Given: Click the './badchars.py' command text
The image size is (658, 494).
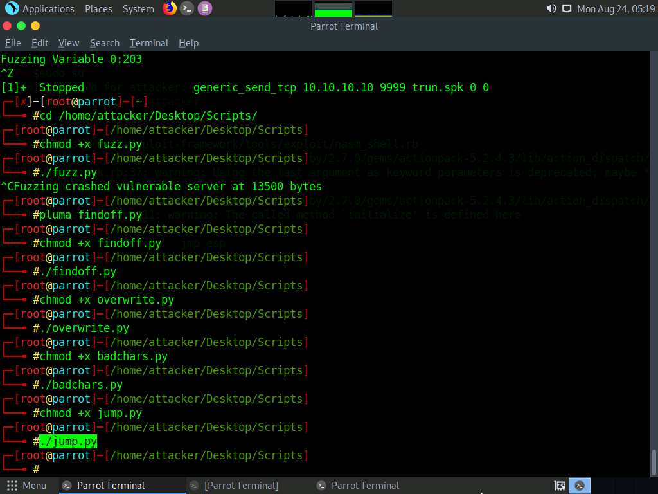Looking at the screenshot, I should (x=81, y=385).
